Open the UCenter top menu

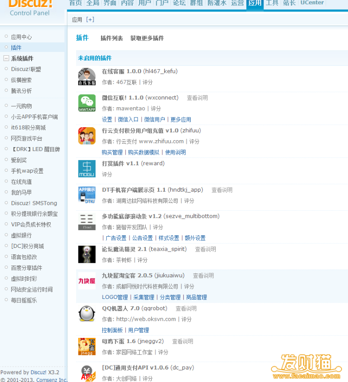312,3
